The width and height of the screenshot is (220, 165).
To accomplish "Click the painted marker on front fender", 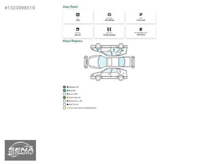I will click(97, 50).
